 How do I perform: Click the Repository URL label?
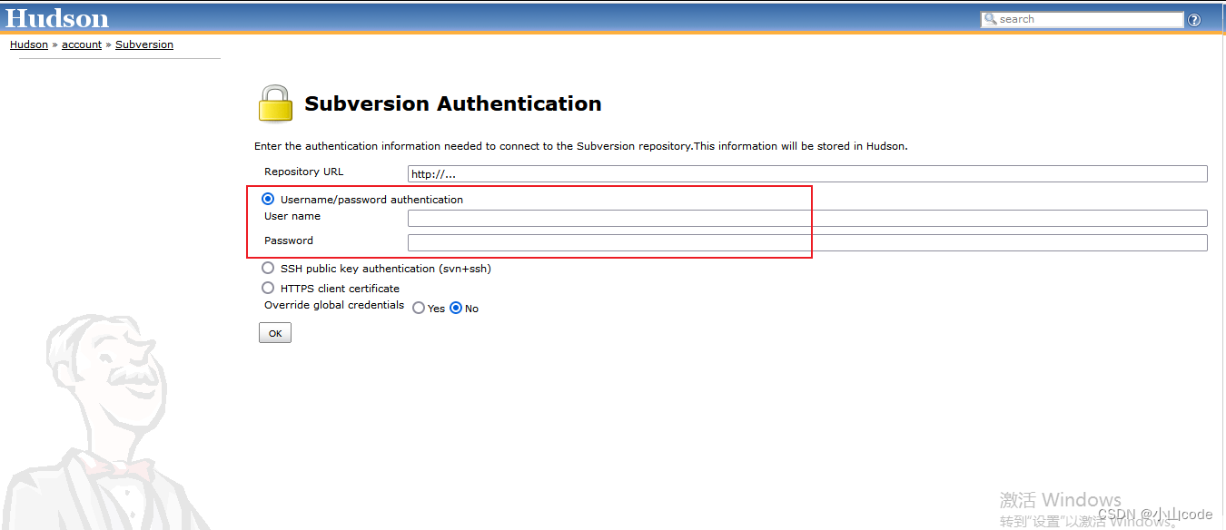coord(304,172)
